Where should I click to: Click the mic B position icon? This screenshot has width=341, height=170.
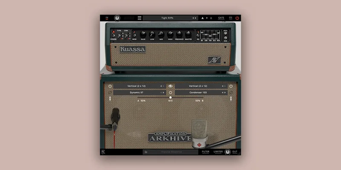(231, 99)
